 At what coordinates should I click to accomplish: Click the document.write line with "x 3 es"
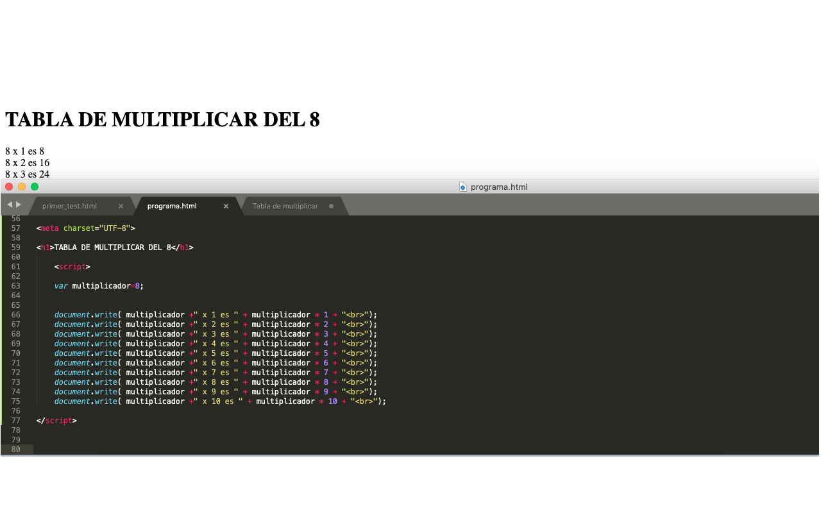(x=216, y=333)
